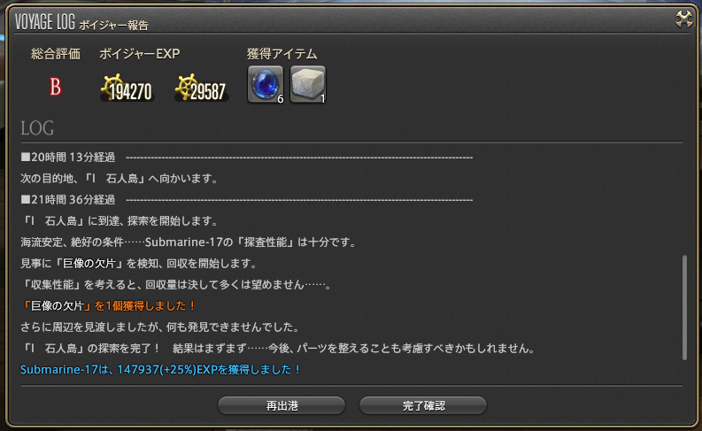Click the 完了確認 button

[x=423, y=405]
